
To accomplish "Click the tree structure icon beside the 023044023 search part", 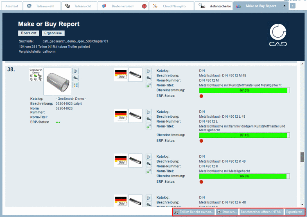I will [76, 71].
